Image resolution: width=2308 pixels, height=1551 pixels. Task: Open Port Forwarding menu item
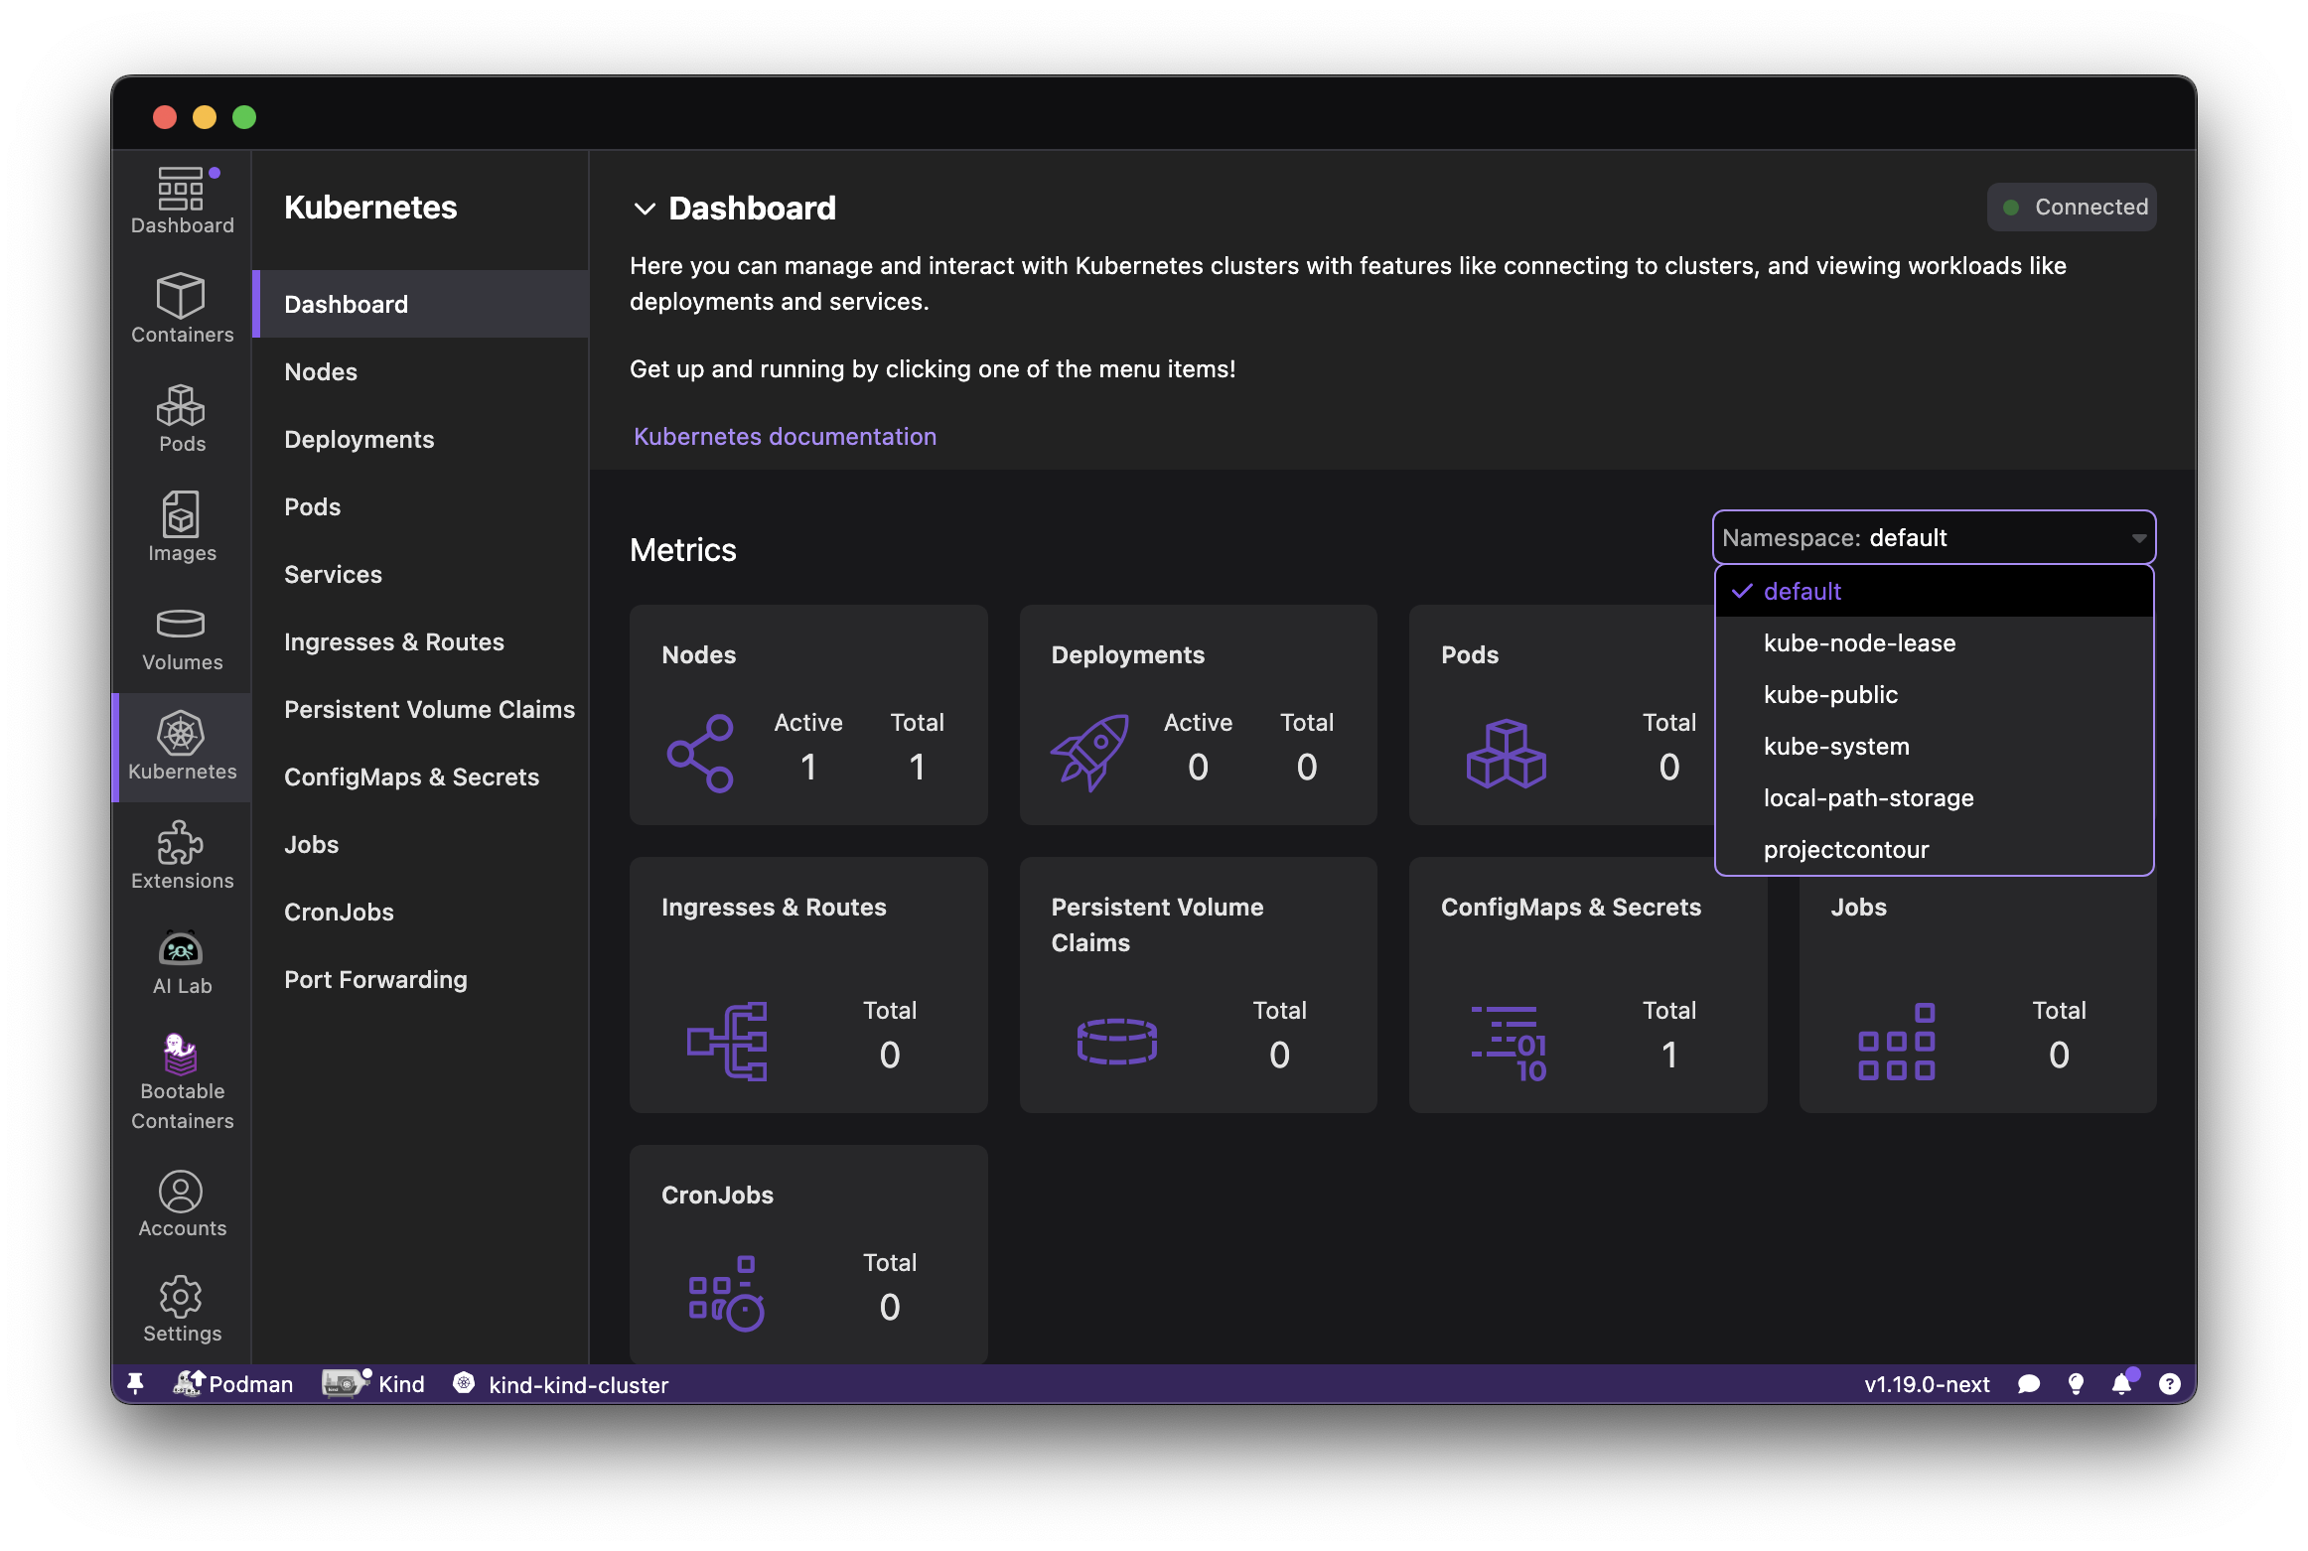coord(375,980)
